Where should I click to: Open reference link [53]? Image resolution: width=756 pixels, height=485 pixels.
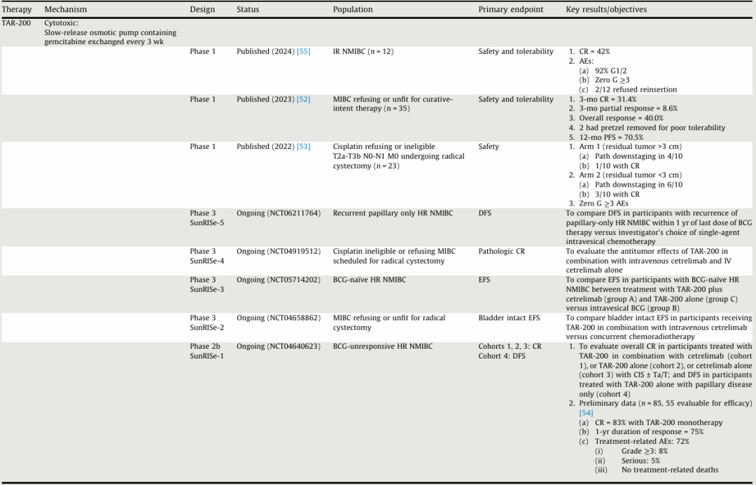tap(303, 146)
